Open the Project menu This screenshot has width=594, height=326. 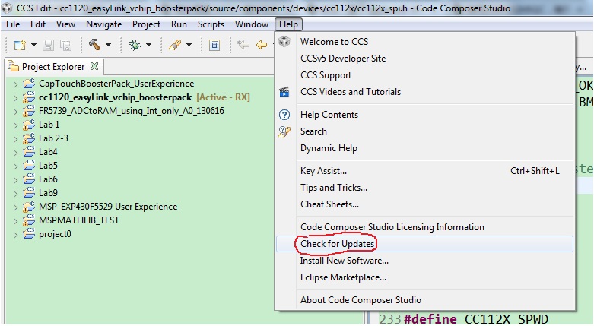coord(146,24)
